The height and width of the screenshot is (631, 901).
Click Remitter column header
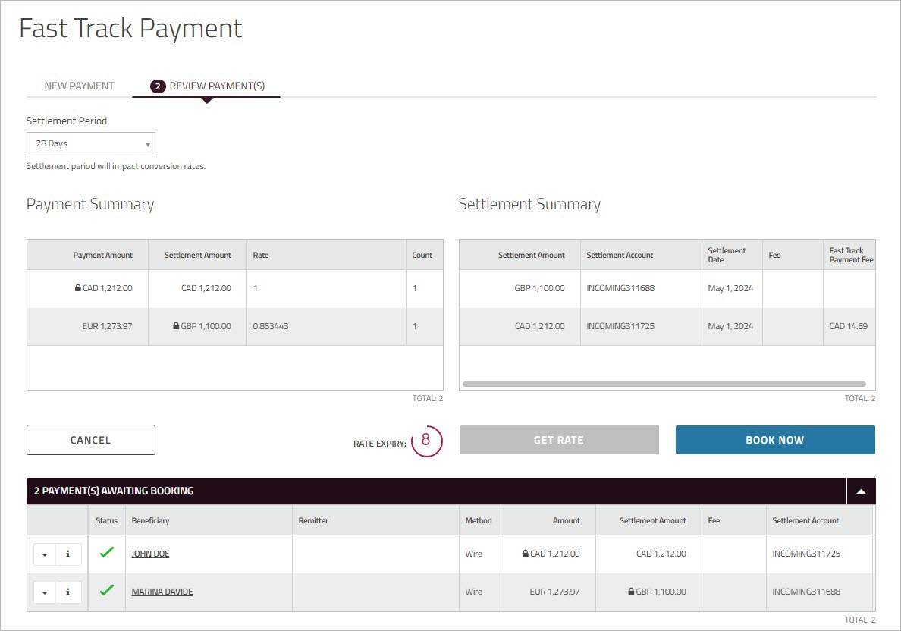coord(313,521)
